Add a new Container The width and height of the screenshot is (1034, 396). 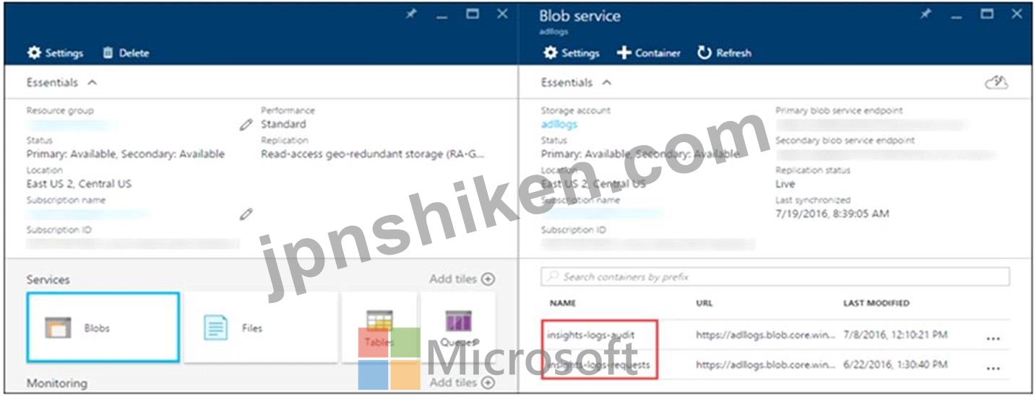[x=648, y=53]
